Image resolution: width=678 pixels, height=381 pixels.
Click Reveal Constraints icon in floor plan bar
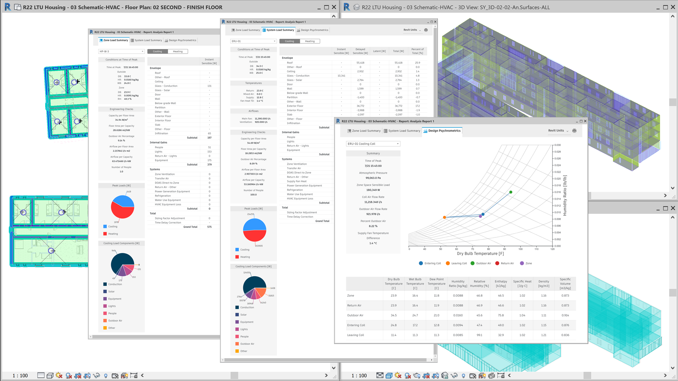pyautogui.click(x=134, y=376)
